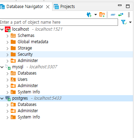Screen dimensions: 134x138
Task: Switch to the Database Navigator tab
Action: [25, 7]
